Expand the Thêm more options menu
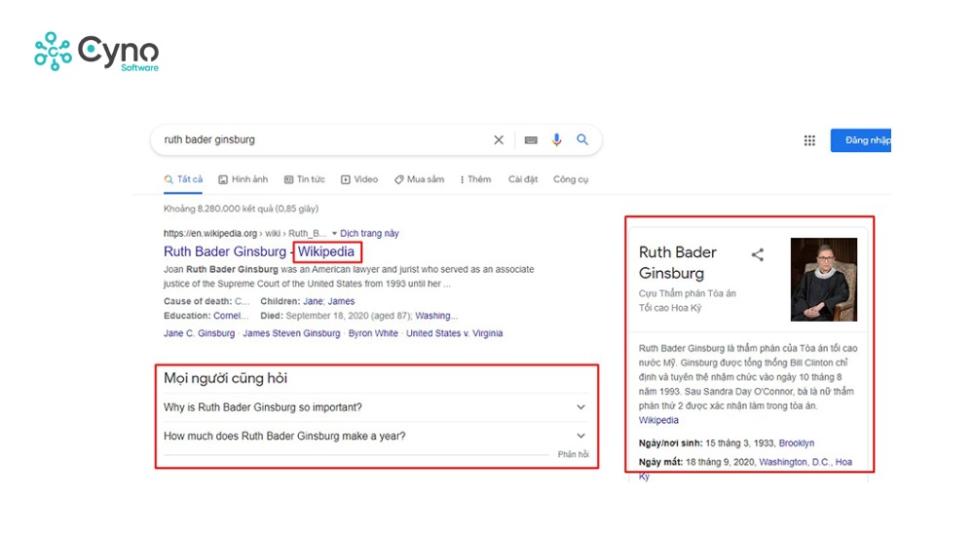Viewport: 974px width, 536px height. pos(474,179)
